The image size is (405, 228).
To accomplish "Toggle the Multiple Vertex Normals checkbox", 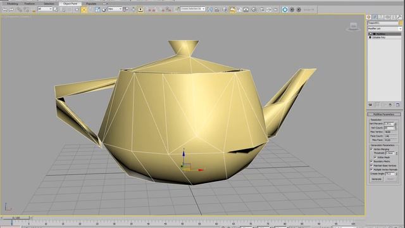I will click(x=371, y=170).
